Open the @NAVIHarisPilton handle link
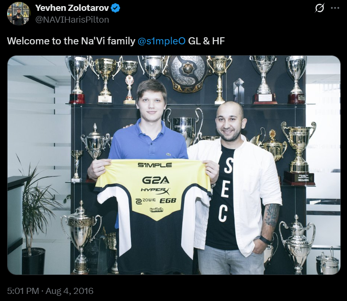Image resolution: width=347 pixels, height=301 pixels. point(72,20)
